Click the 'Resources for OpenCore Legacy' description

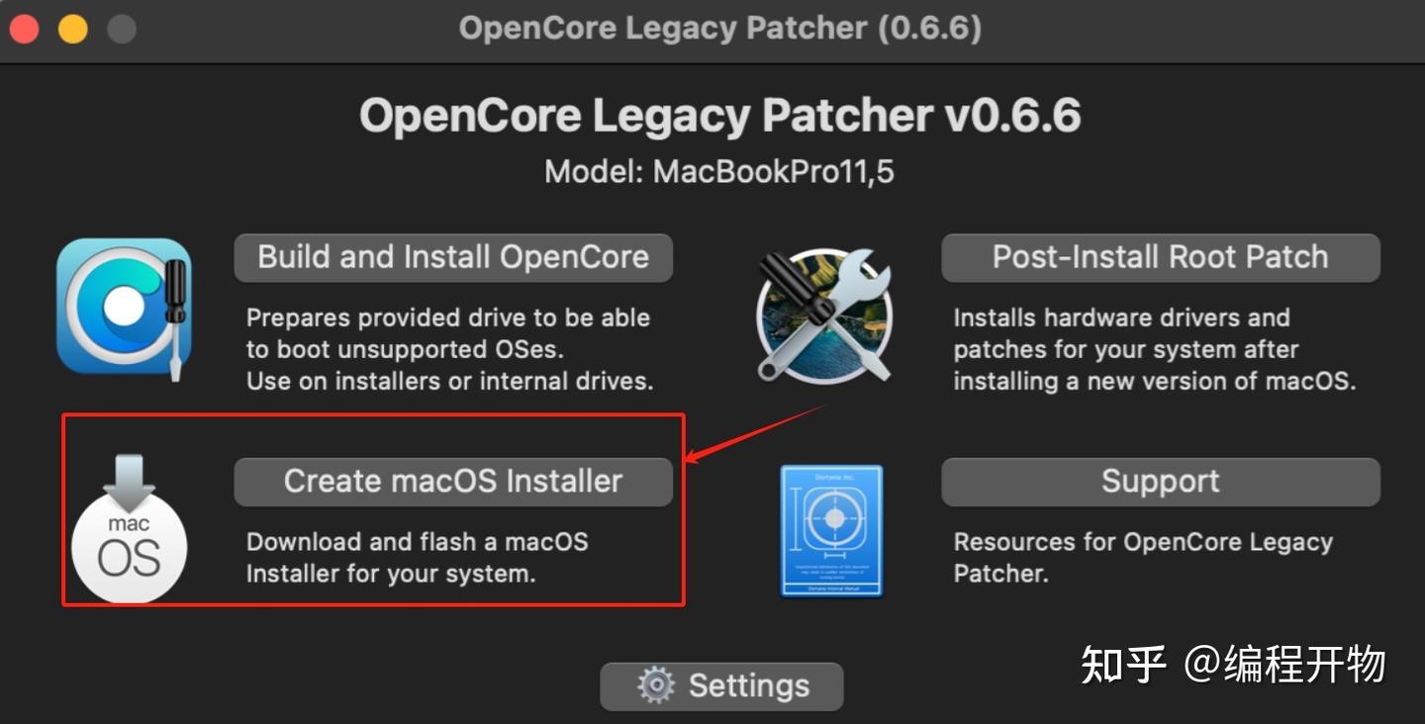(1143, 558)
